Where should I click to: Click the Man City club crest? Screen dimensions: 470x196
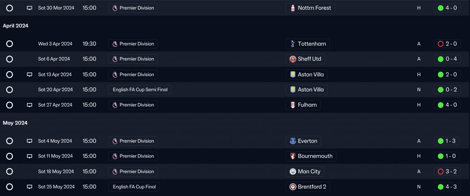tap(293, 171)
